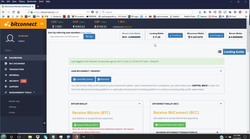The height and width of the screenshot is (139, 250).
Task: Expand Incoming Bitconnect Transactions section
Action: (x=217, y=132)
